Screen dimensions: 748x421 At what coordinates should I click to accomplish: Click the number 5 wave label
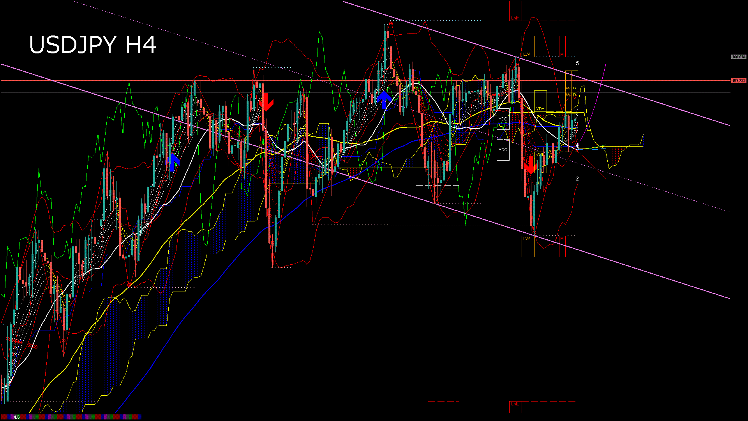coord(577,63)
